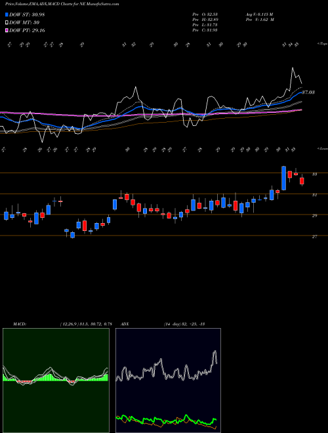Click the peak of the white price line

coord(293,68)
